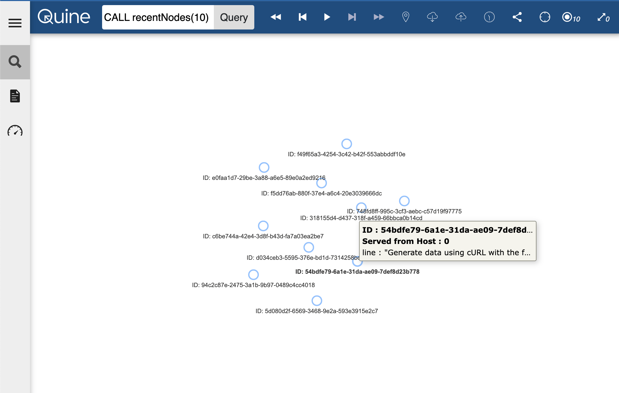Open the hamburger menu

[x=15, y=23]
